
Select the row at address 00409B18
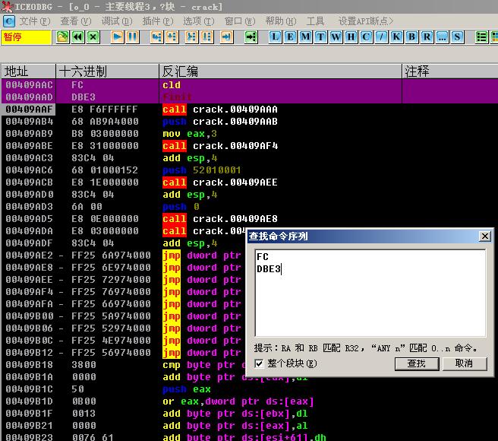pyautogui.click(x=124, y=365)
